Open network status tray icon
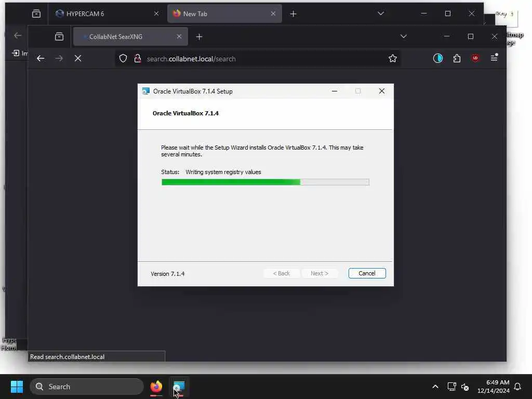The height and width of the screenshot is (399, 532). click(x=451, y=387)
